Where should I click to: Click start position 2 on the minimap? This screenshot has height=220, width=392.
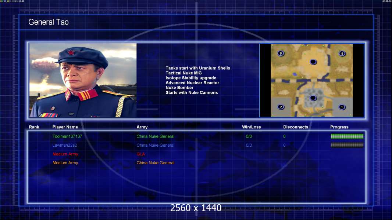(281, 107)
